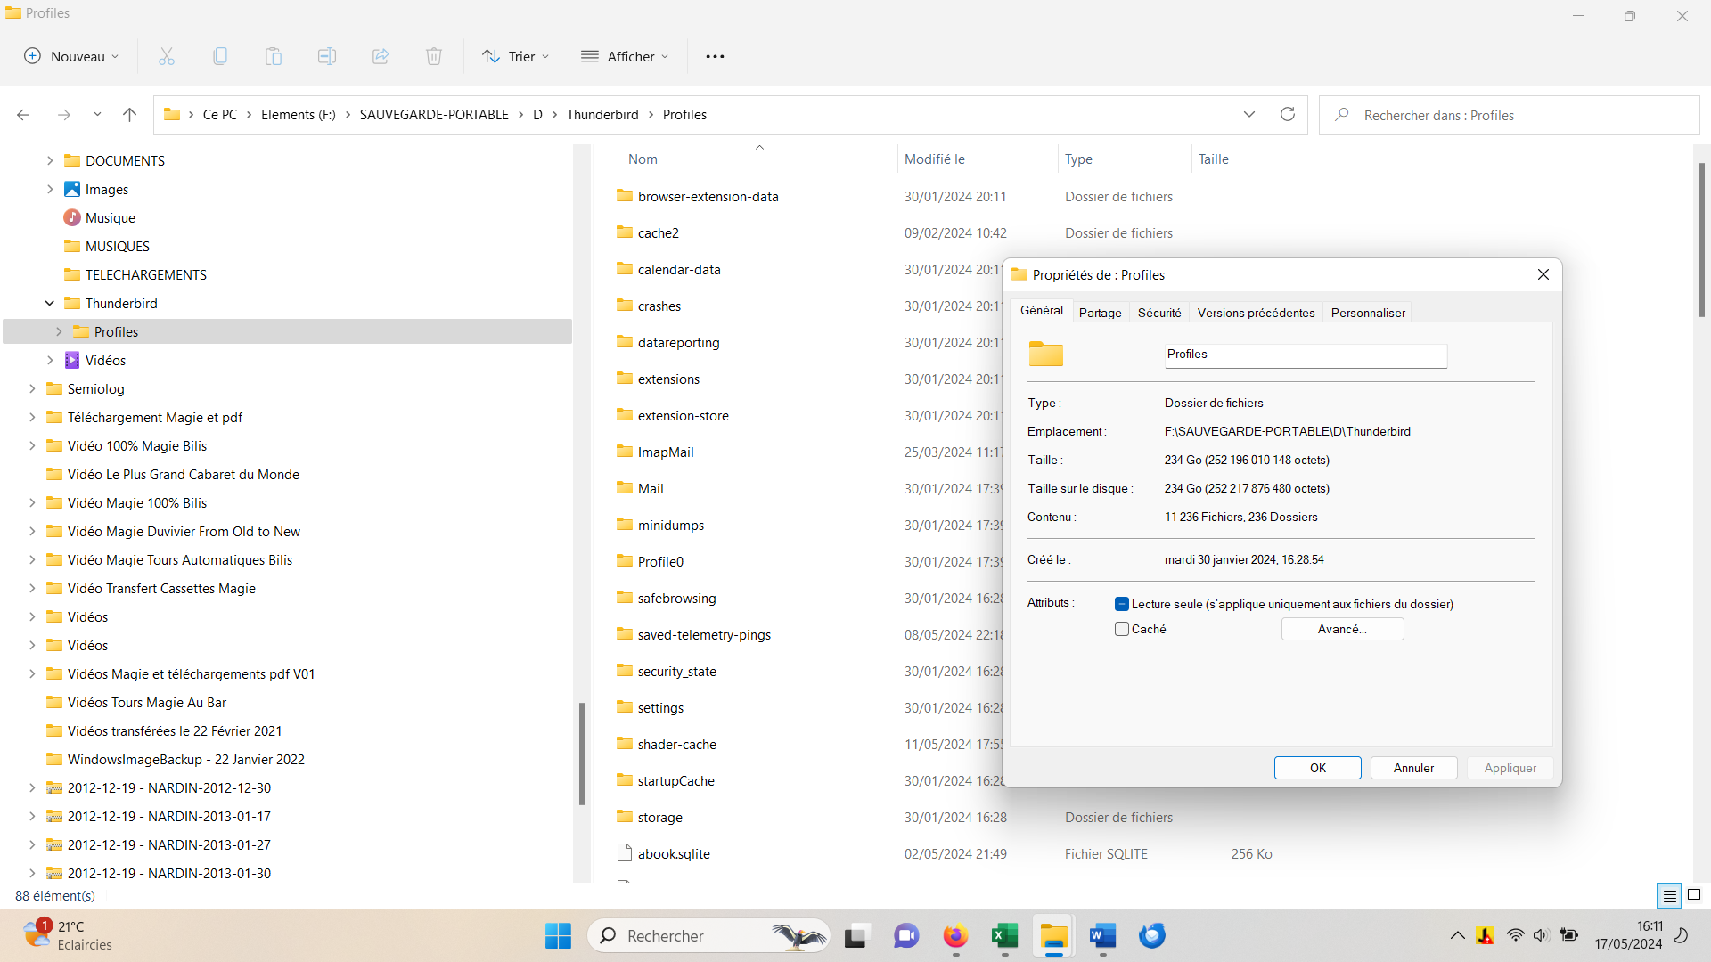1711x962 pixels.
Task: Go up one folder level with the up arrow
Action: click(129, 114)
